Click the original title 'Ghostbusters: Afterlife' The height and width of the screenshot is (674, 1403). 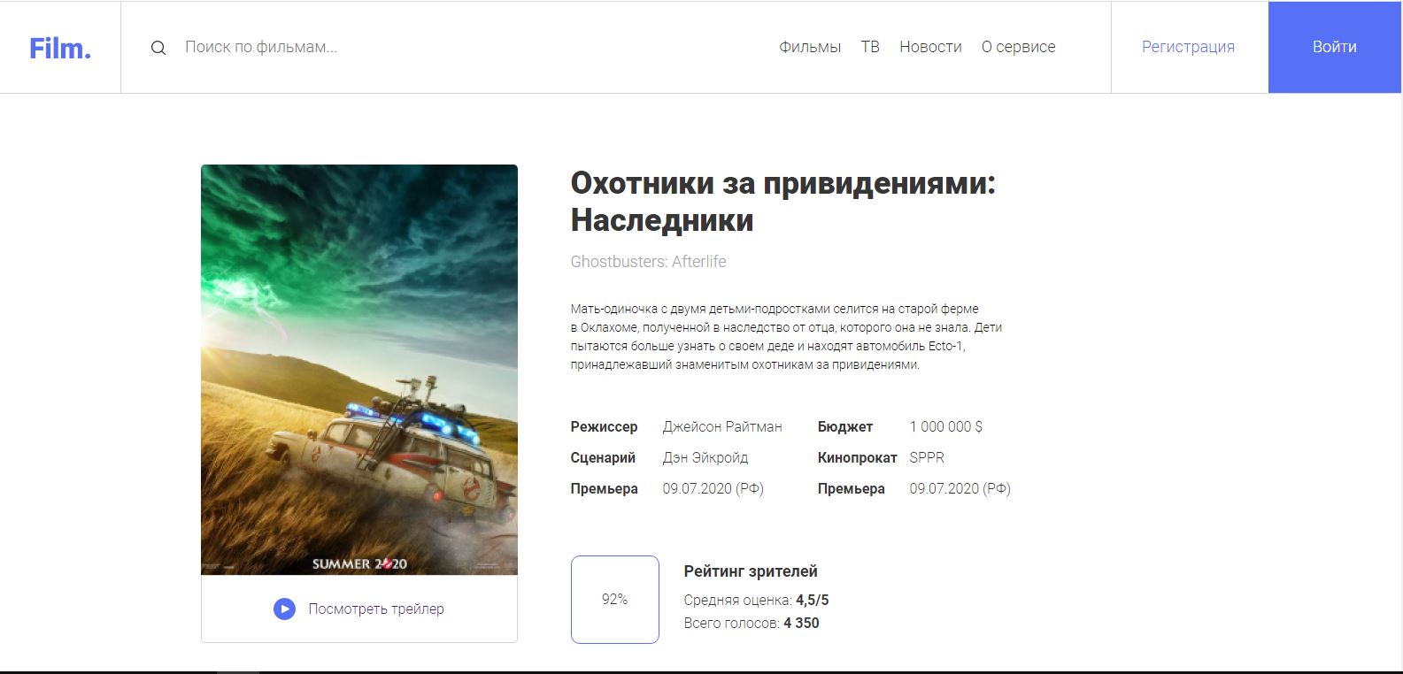click(648, 262)
